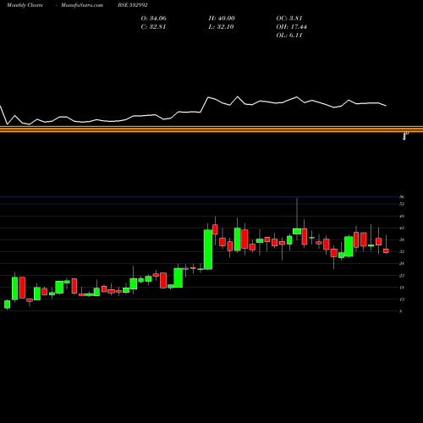Click the '28' price axis label

tap(402, 264)
